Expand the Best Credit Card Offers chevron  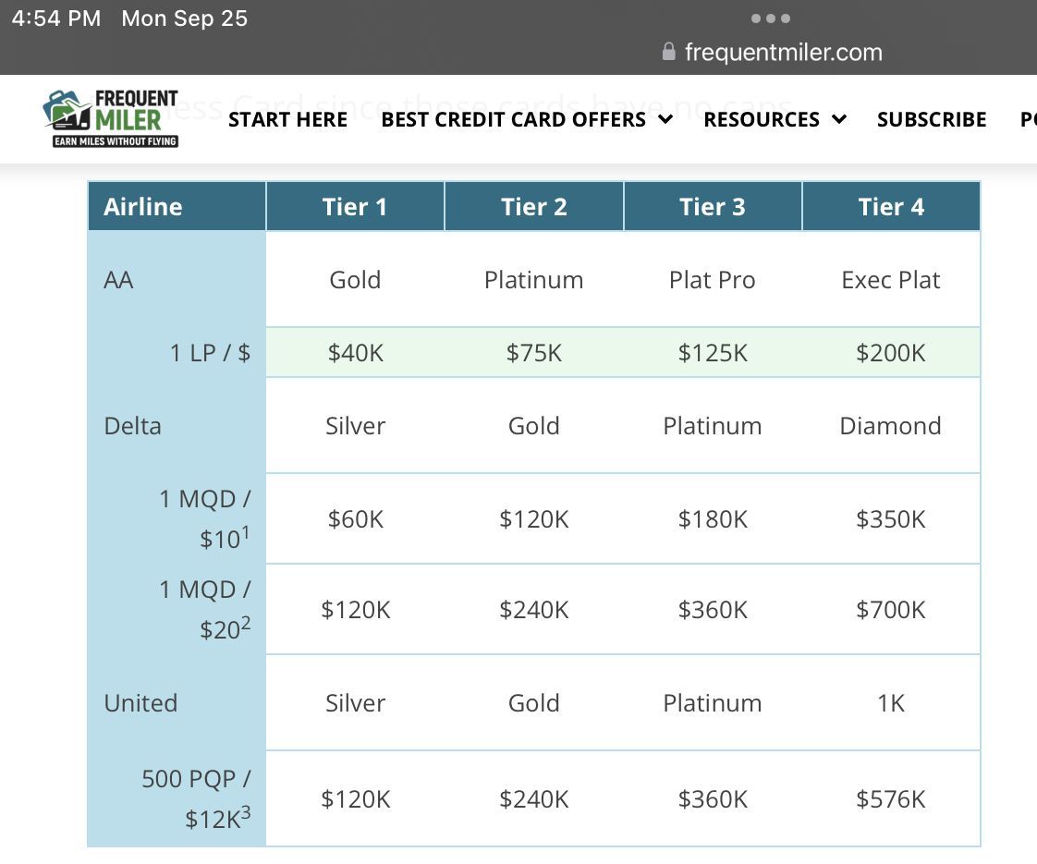coord(666,119)
